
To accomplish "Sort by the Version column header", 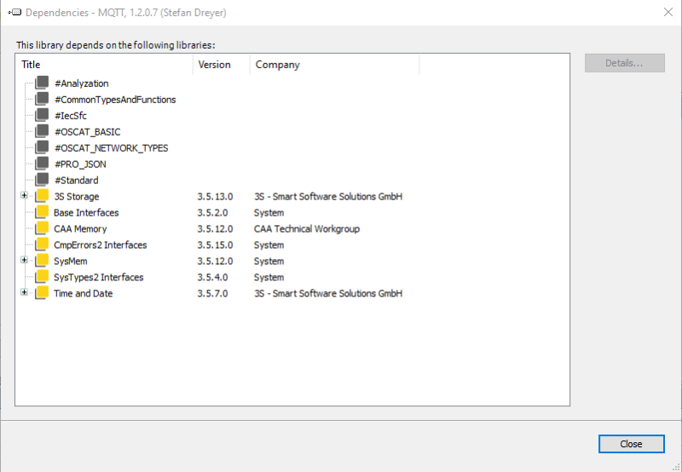I will coord(222,64).
